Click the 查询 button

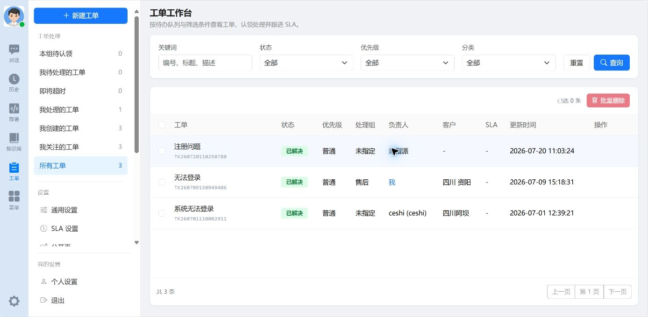(612, 63)
